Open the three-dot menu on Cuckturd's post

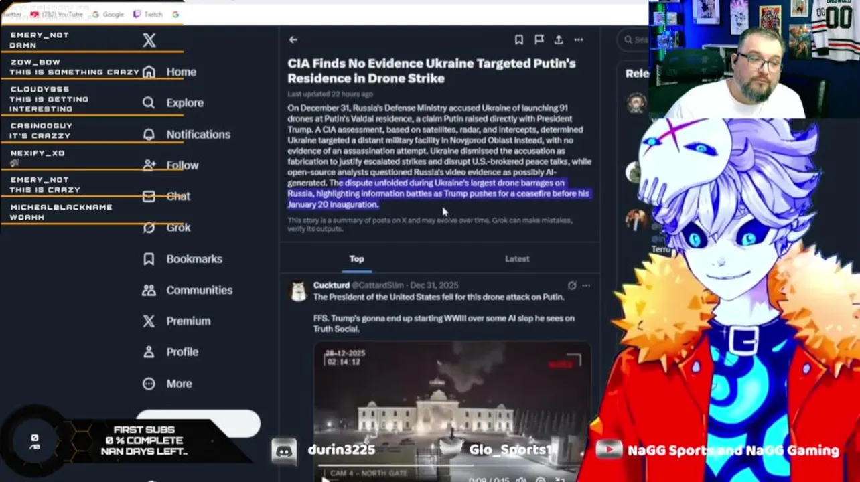[586, 285]
